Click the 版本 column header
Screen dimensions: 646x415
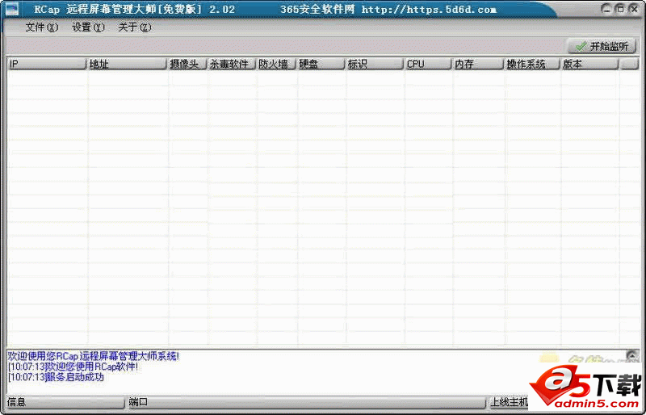589,65
